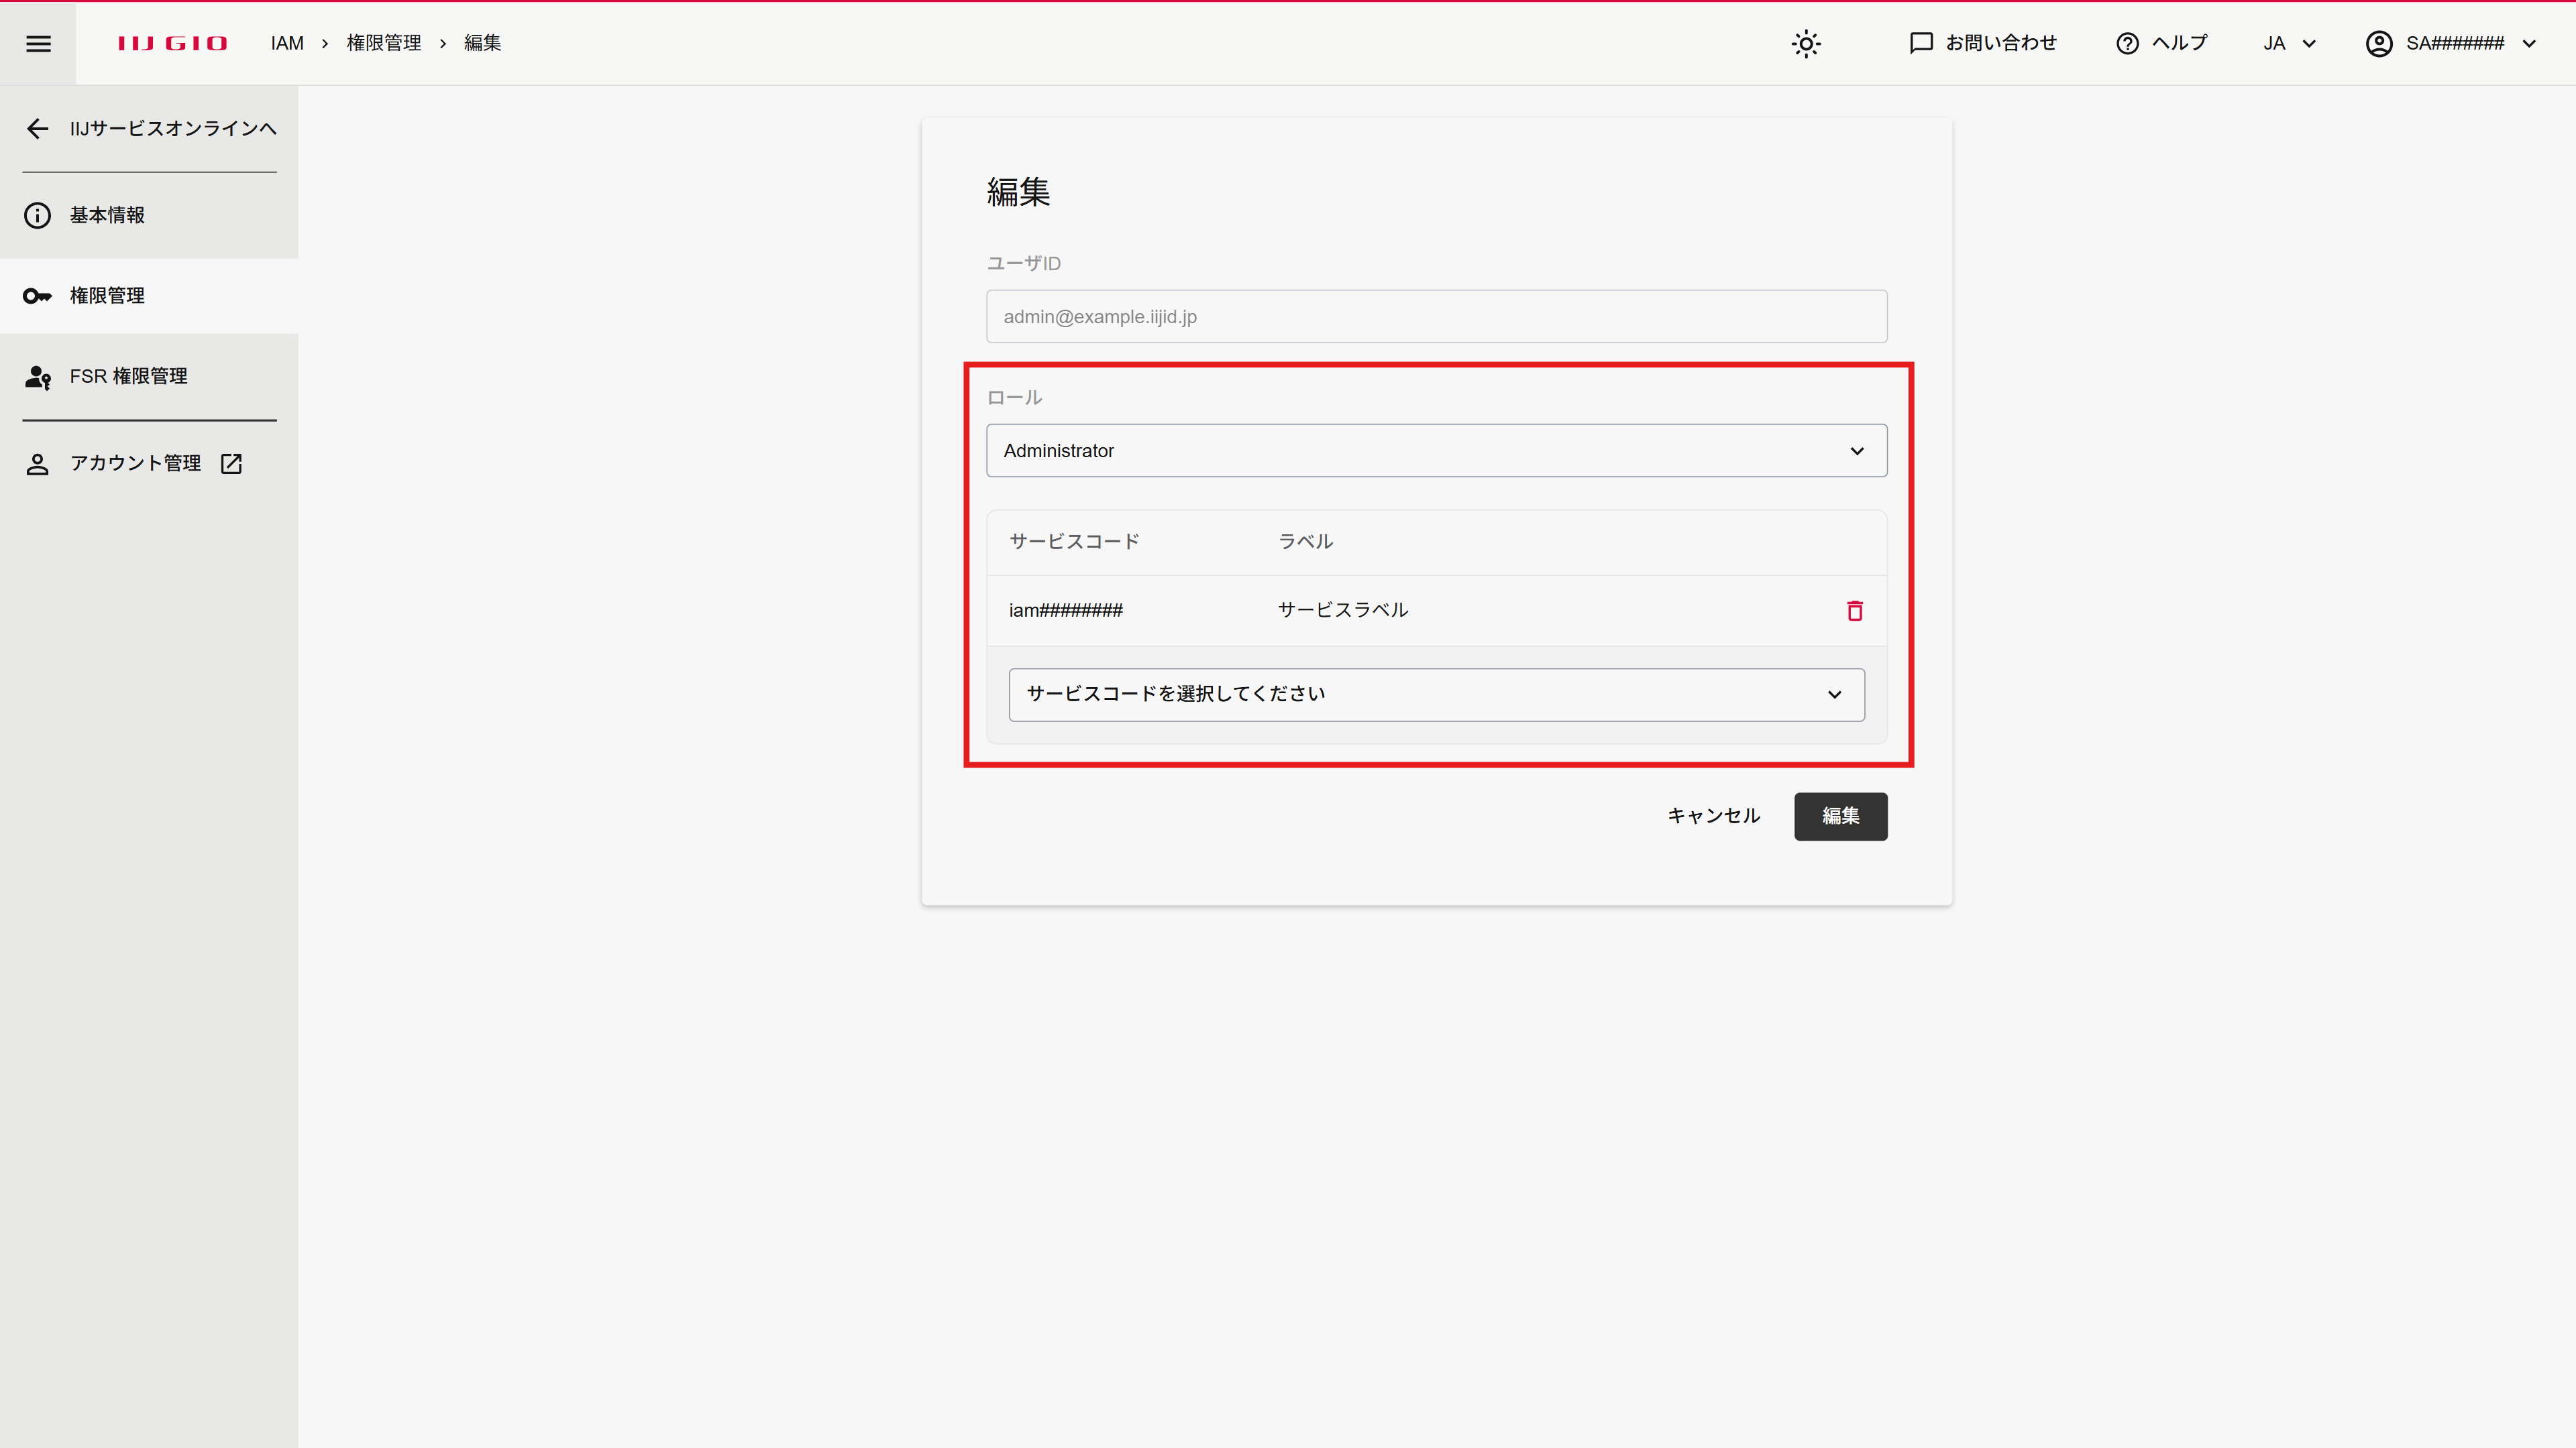Click the サービスコード column header
The height and width of the screenshot is (1448, 2576).
tap(1074, 542)
